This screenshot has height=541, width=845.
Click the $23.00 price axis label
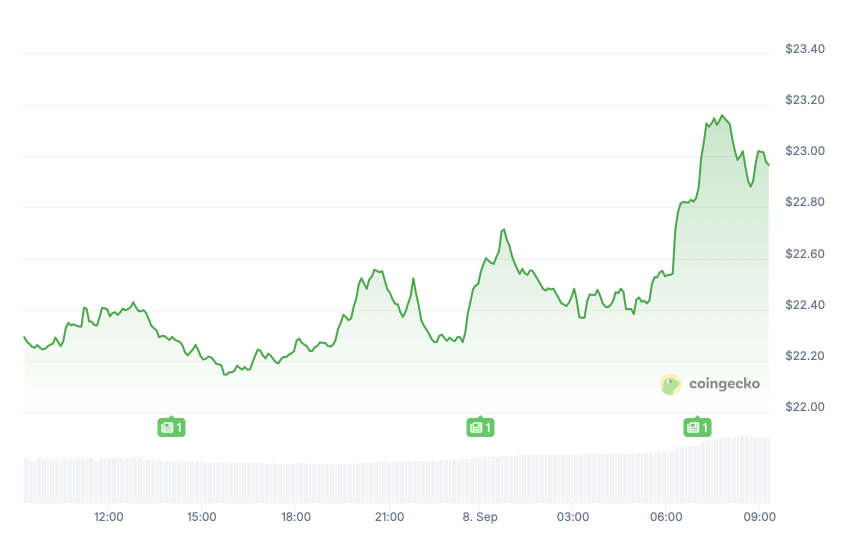805,151
